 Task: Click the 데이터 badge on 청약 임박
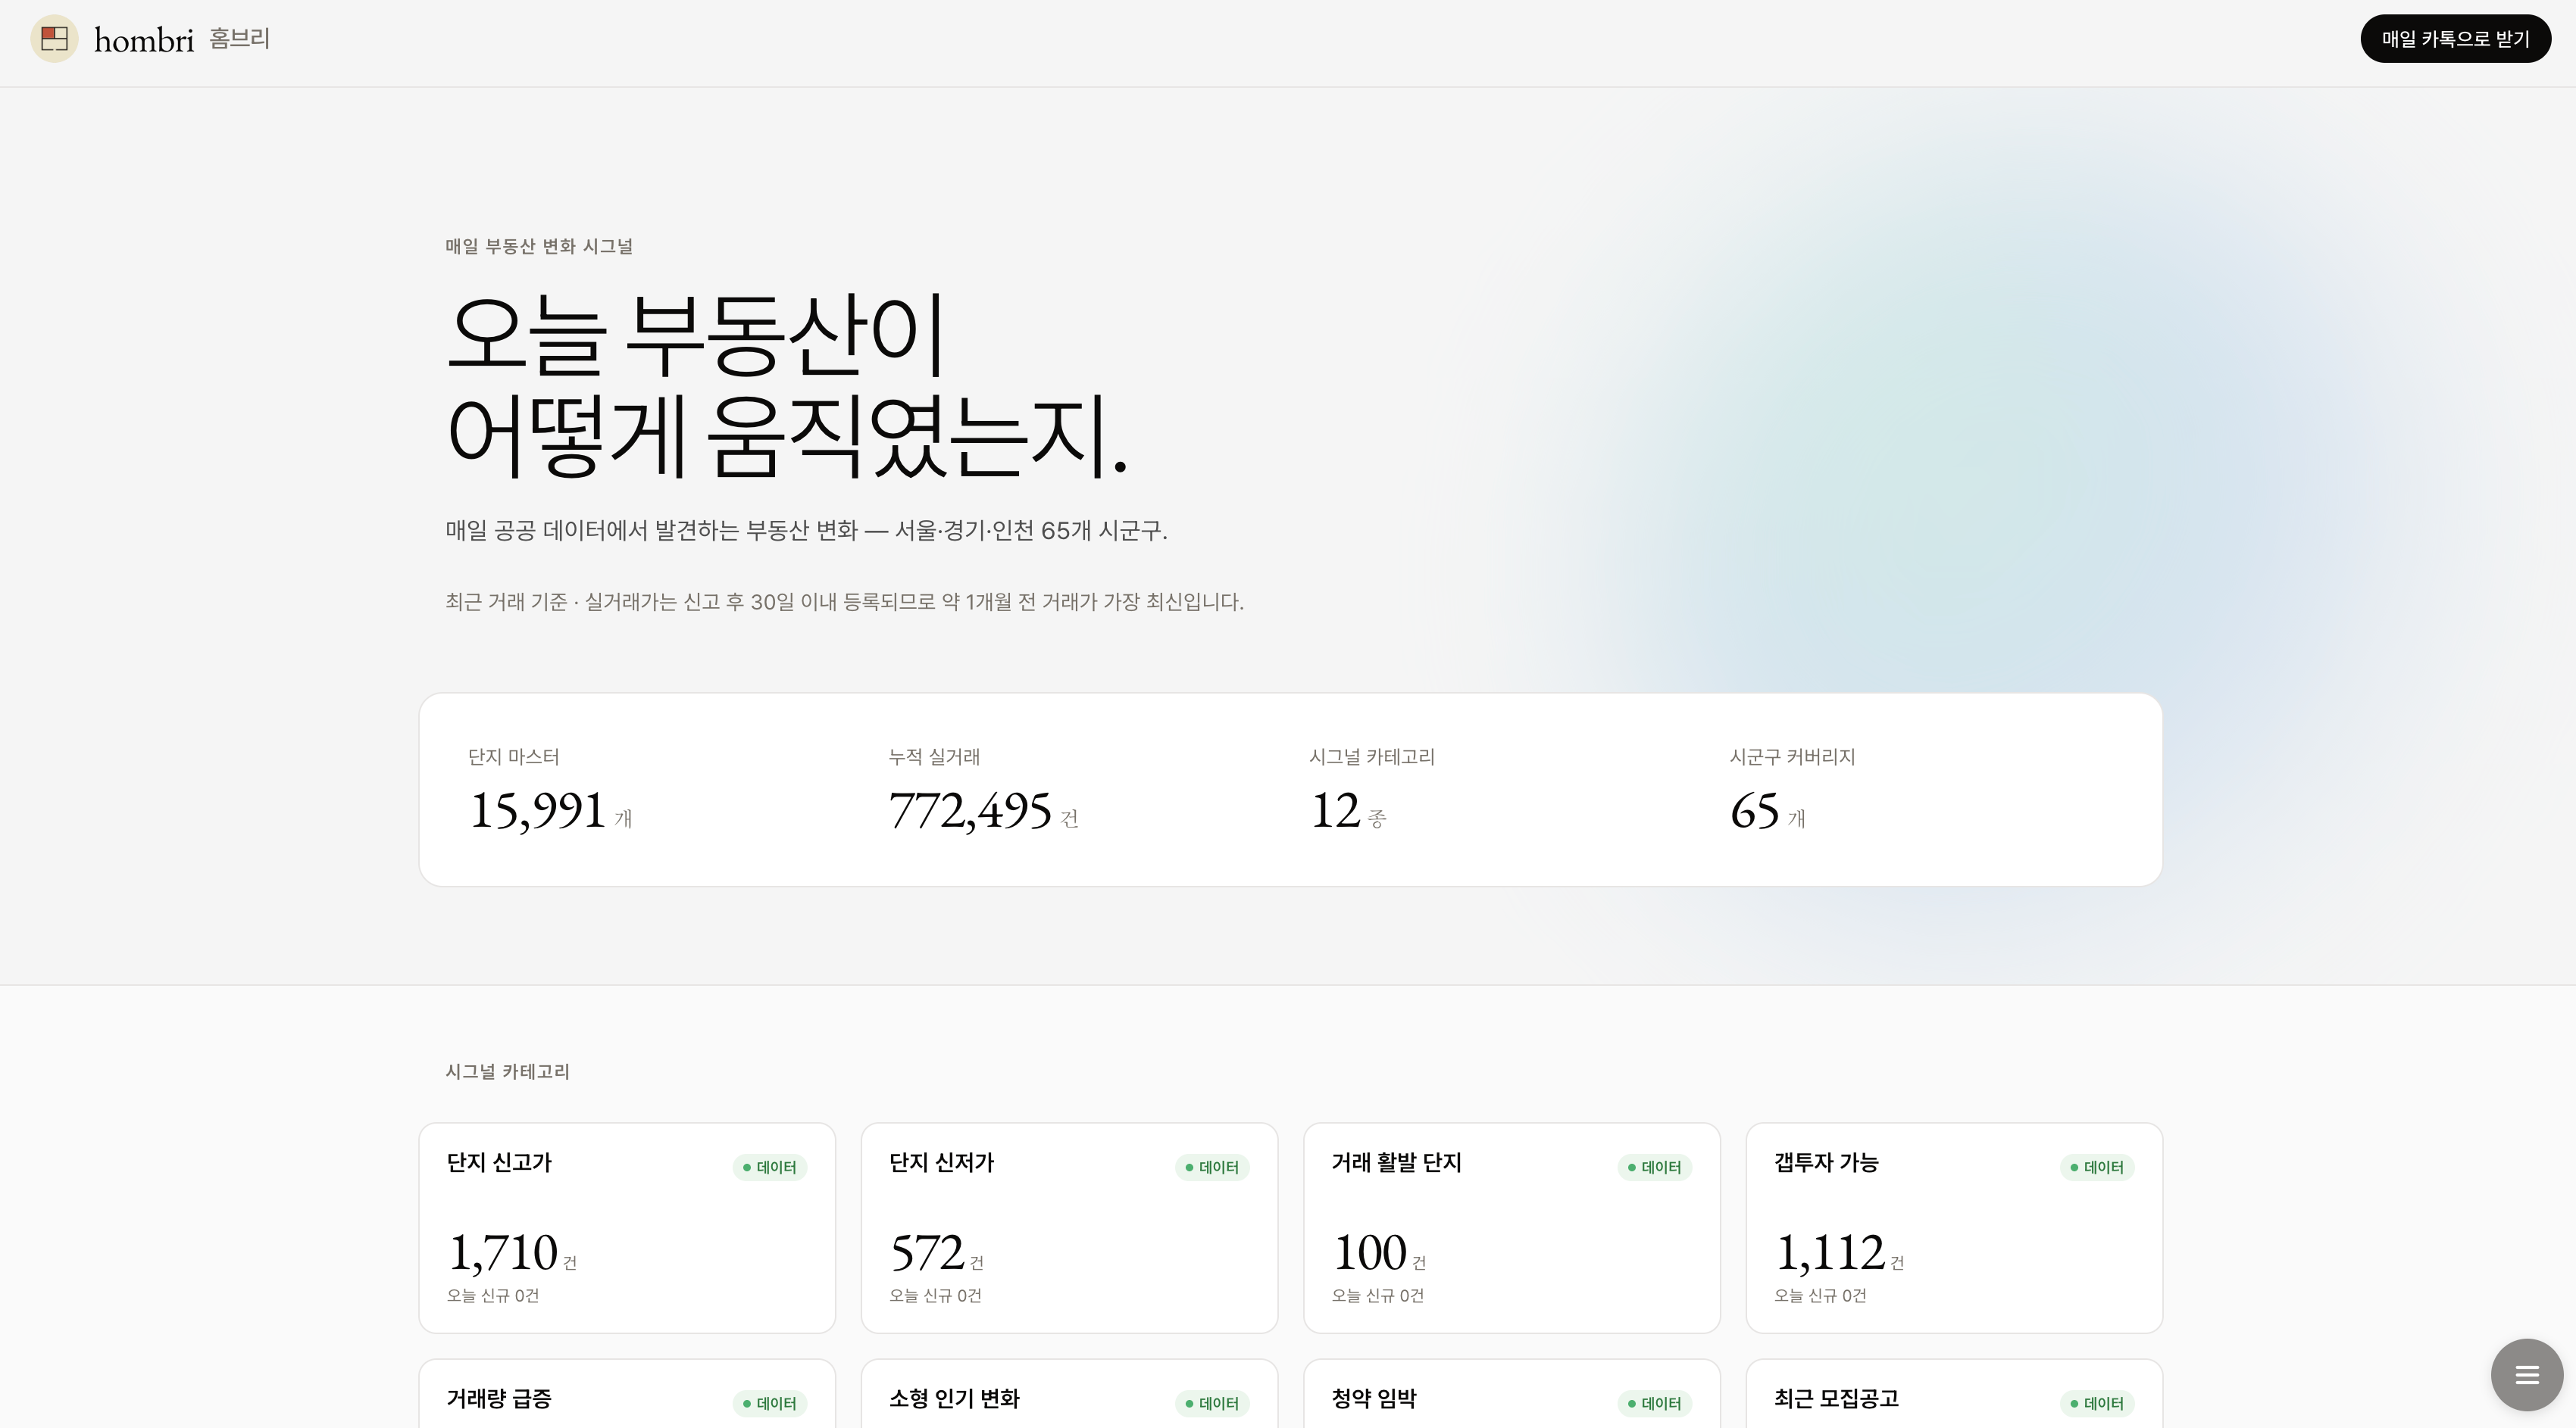tap(1655, 1403)
